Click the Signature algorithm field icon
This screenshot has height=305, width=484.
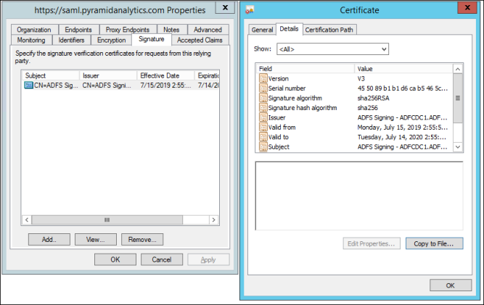(263, 98)
